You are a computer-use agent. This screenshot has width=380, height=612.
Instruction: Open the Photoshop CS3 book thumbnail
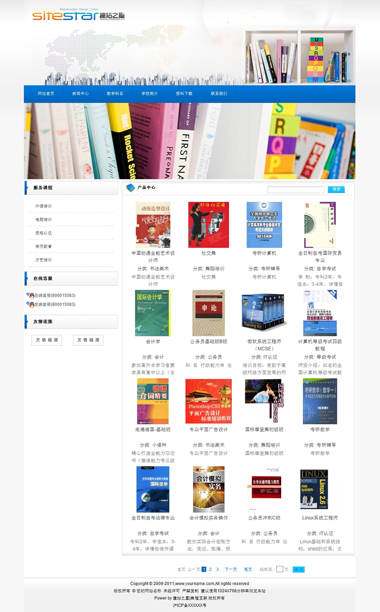209,401
